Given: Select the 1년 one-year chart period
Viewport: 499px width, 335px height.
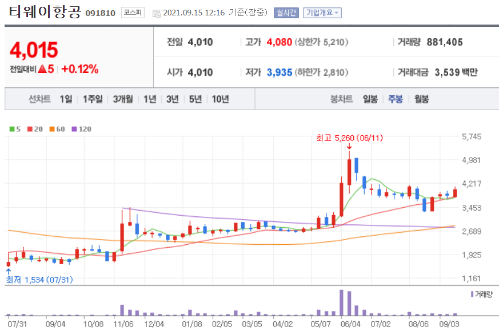Looking at the screenshot, I should (150, 99).
